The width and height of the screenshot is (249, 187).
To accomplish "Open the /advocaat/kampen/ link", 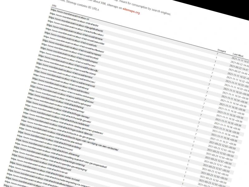I will [x=69, y=55].
